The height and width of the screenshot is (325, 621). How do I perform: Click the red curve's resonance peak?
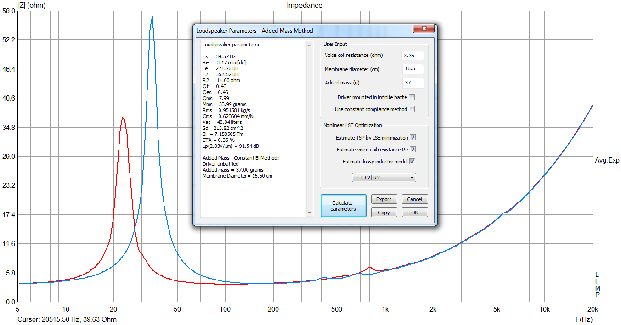(x=122, y=118)
